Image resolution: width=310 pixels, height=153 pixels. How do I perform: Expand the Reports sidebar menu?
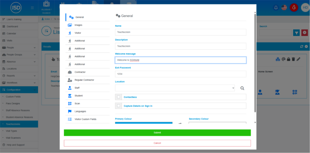pyautogui.click(x=19, y=76)
